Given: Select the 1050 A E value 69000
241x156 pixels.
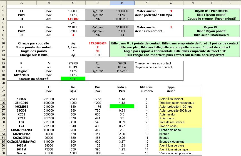Looking at the screenshot, I should 49,145.
